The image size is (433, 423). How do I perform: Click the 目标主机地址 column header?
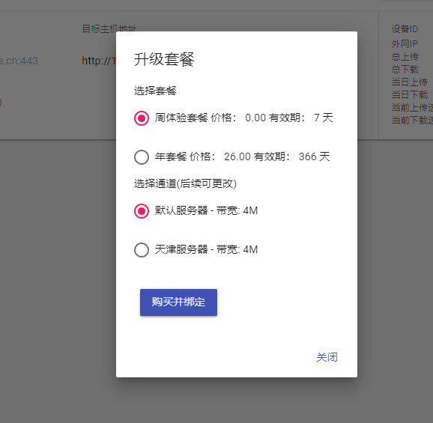109,28
